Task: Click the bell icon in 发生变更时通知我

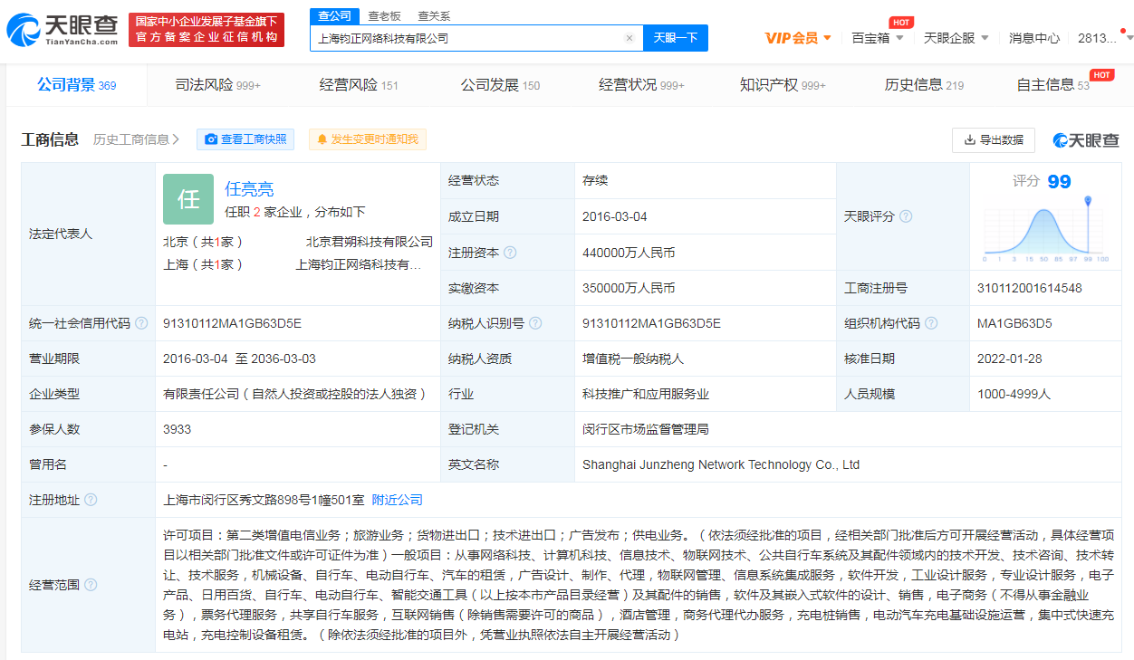Action: click(322, 139)
